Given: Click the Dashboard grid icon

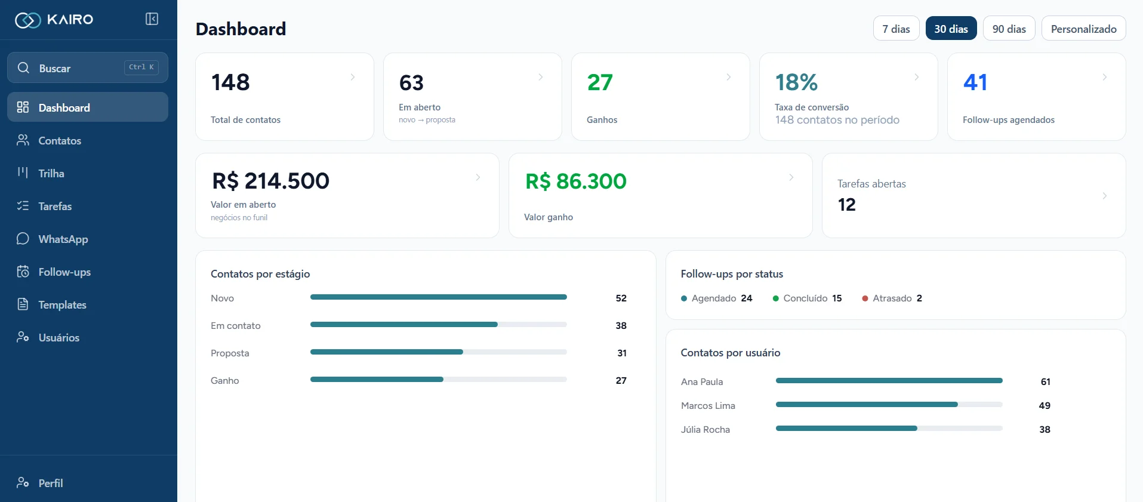Looking at the screenshot, I should (x=23, y=107).
